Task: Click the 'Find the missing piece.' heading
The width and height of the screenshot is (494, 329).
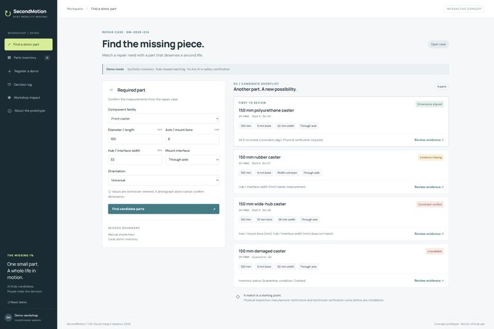Action: coord(153,44)
